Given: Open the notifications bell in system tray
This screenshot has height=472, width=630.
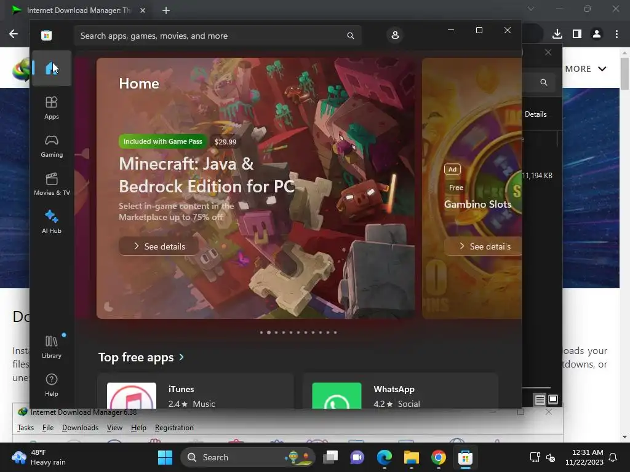Looking at the screenshot, I should pos(613,457).
